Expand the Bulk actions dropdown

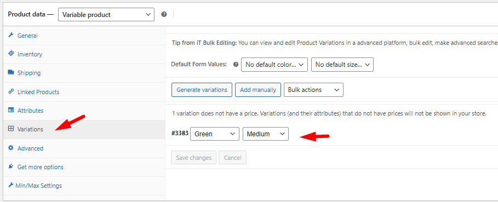point(313,90)
